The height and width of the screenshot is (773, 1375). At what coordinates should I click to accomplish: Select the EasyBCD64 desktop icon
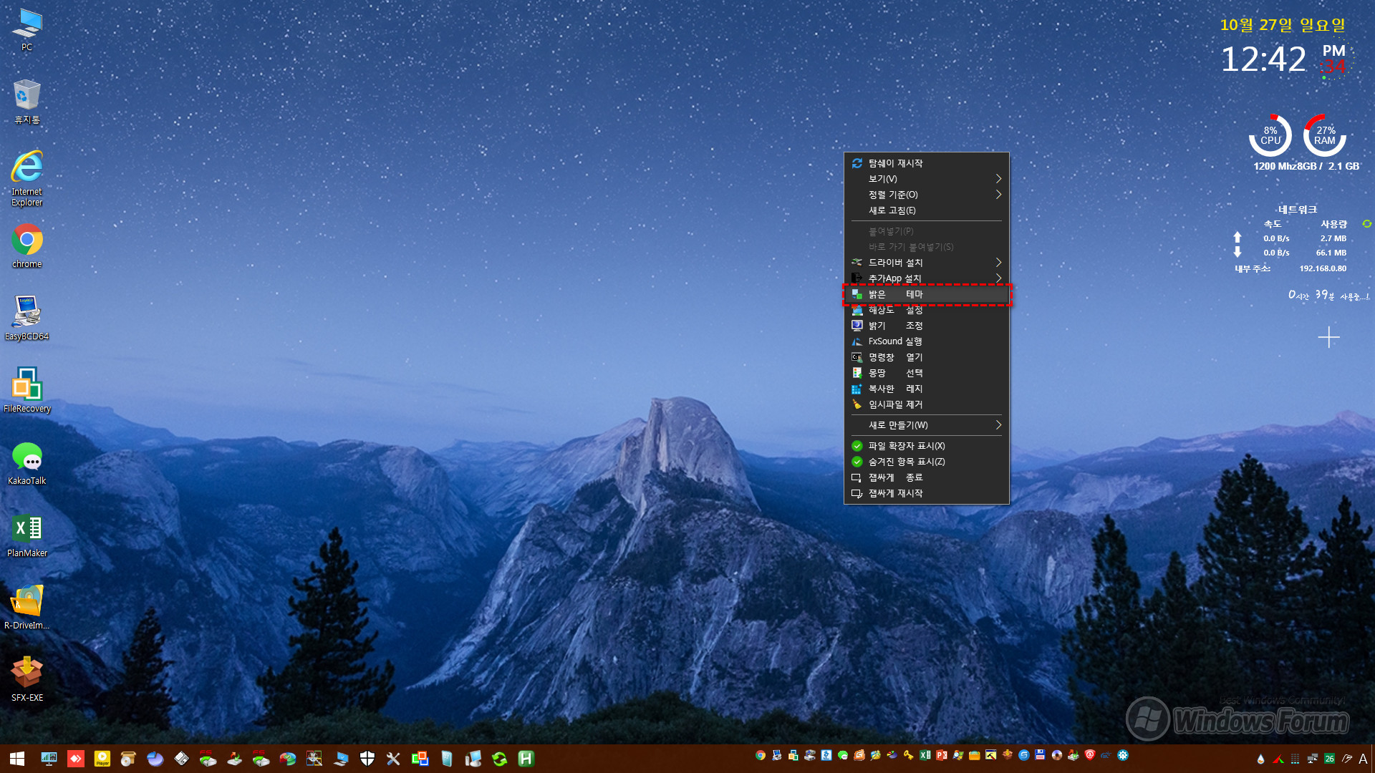point(26,319)
